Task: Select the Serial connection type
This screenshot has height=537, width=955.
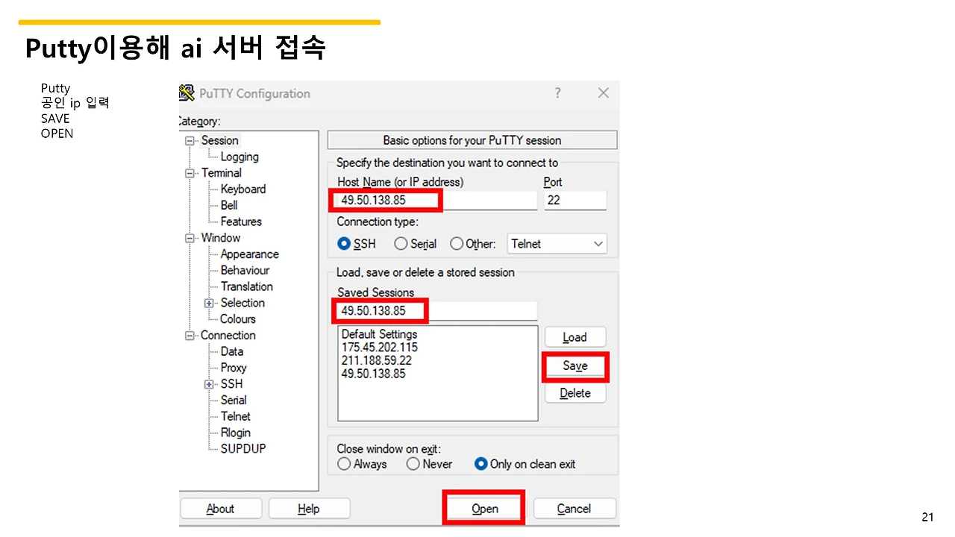Action: pyautogui.click(x=401, y=243)
